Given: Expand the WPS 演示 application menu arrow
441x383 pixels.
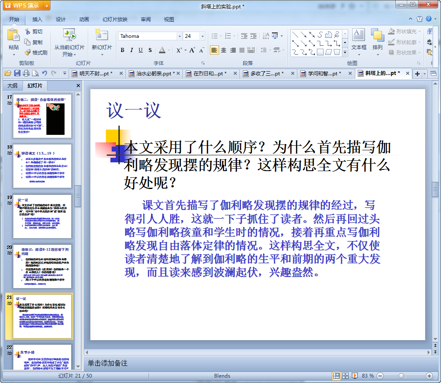Looking at the screenshot, I should click(47, 6).
